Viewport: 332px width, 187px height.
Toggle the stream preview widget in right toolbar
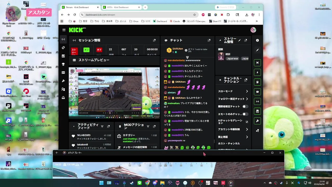[257, 63]
